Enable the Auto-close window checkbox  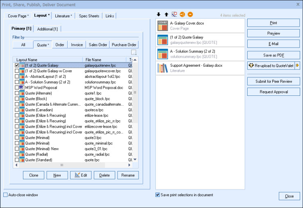5,195
